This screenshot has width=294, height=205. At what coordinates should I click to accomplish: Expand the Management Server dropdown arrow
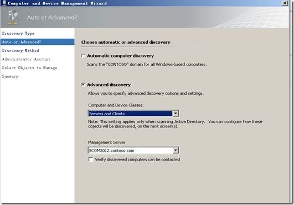point(176,150)
